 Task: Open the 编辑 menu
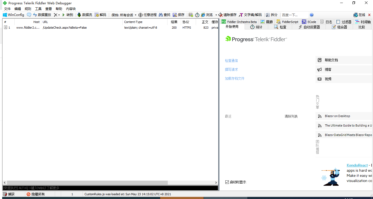point(18,9)
